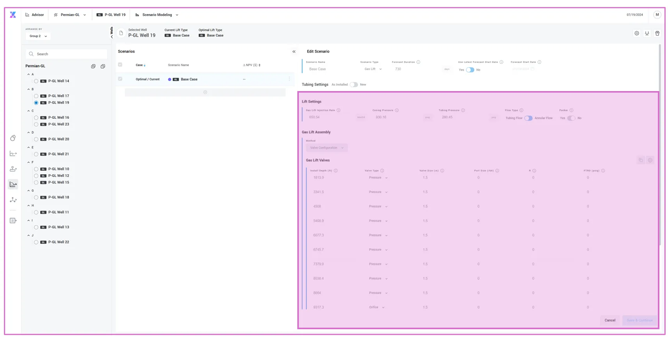Toggle the Packer Yes/No switch

(x=571, y=118)
